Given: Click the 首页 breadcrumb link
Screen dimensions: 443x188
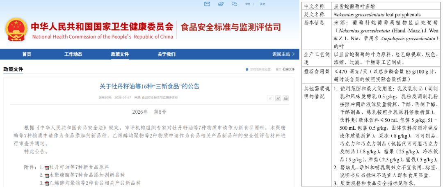Looking at the screenshot, I should coord(278,69).
